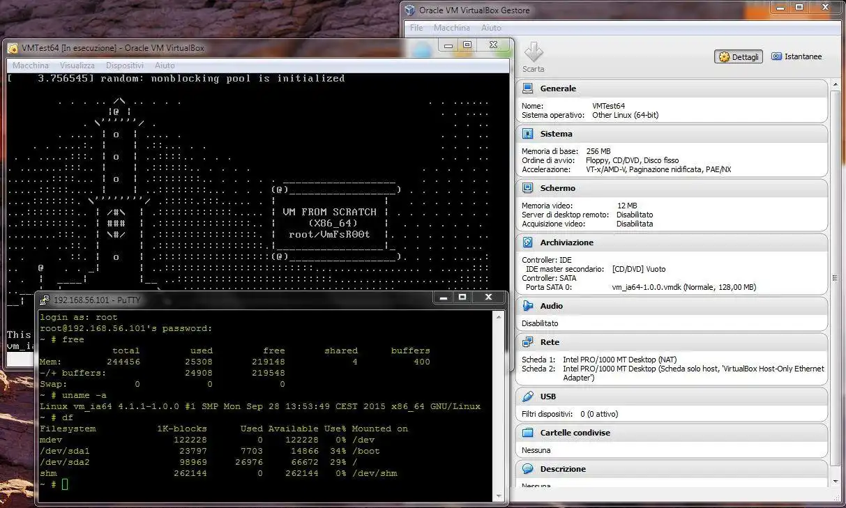The height and width of the screenshot is (508, 846).
Task: Click the PuTTY scrollbar up arrow
Action: point(499,317)
